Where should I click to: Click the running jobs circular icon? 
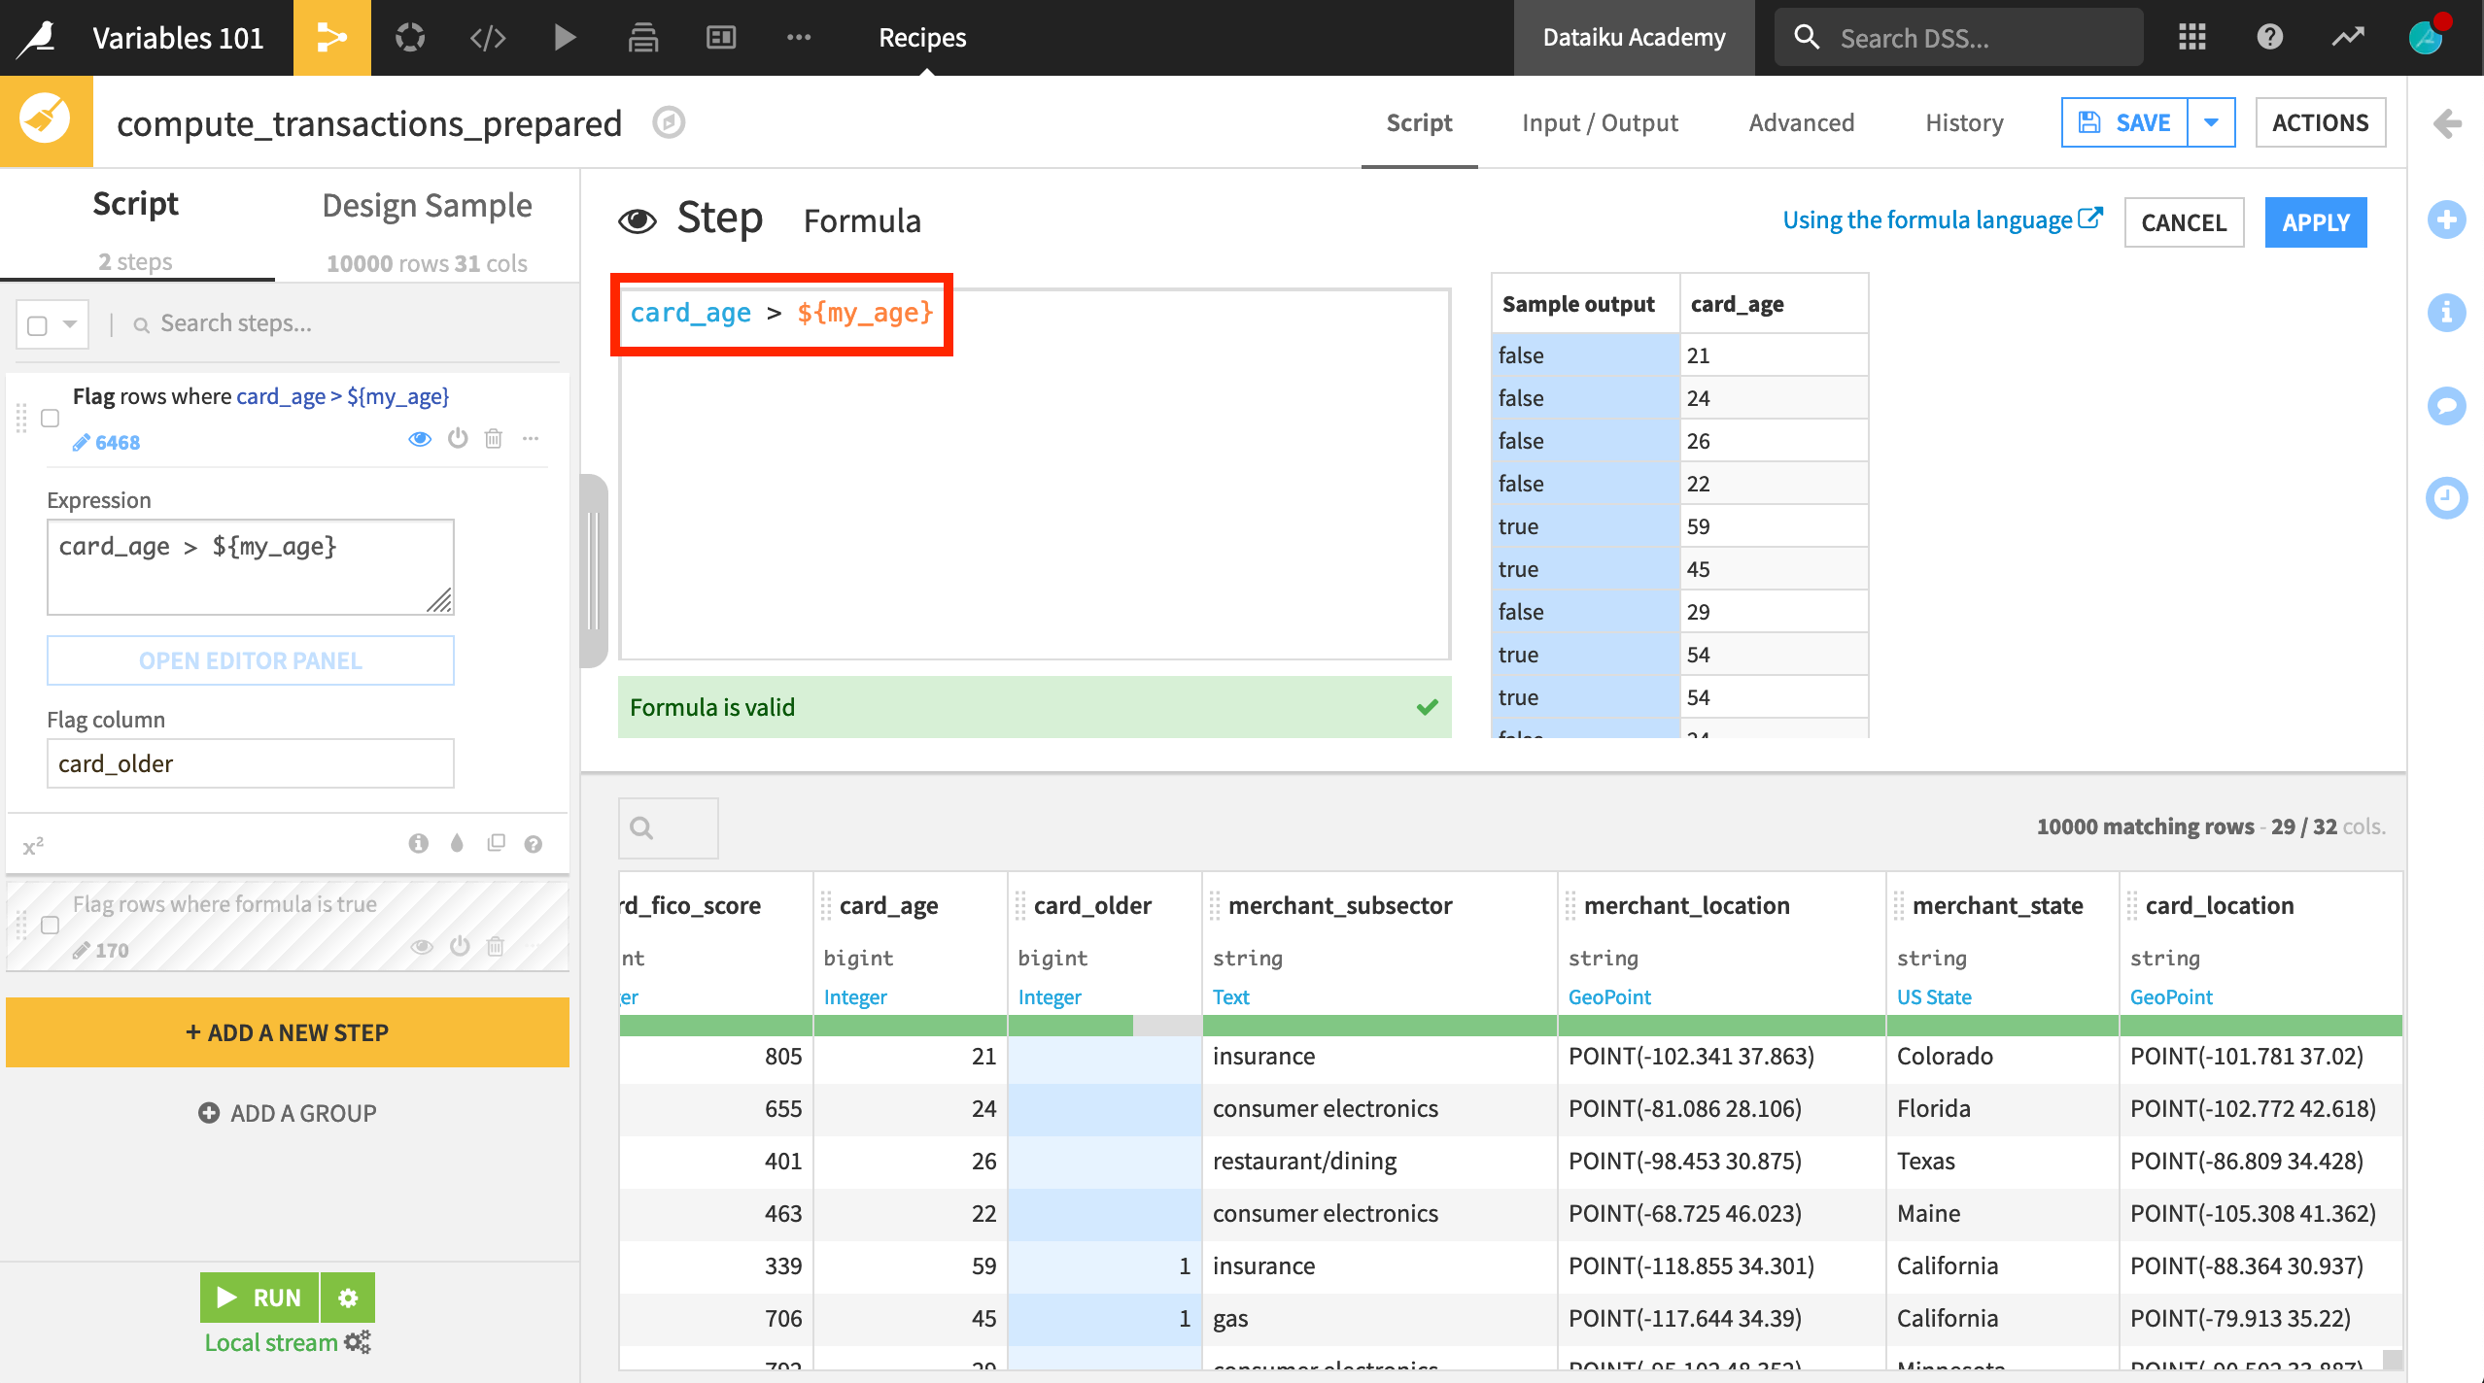(409, 38)
